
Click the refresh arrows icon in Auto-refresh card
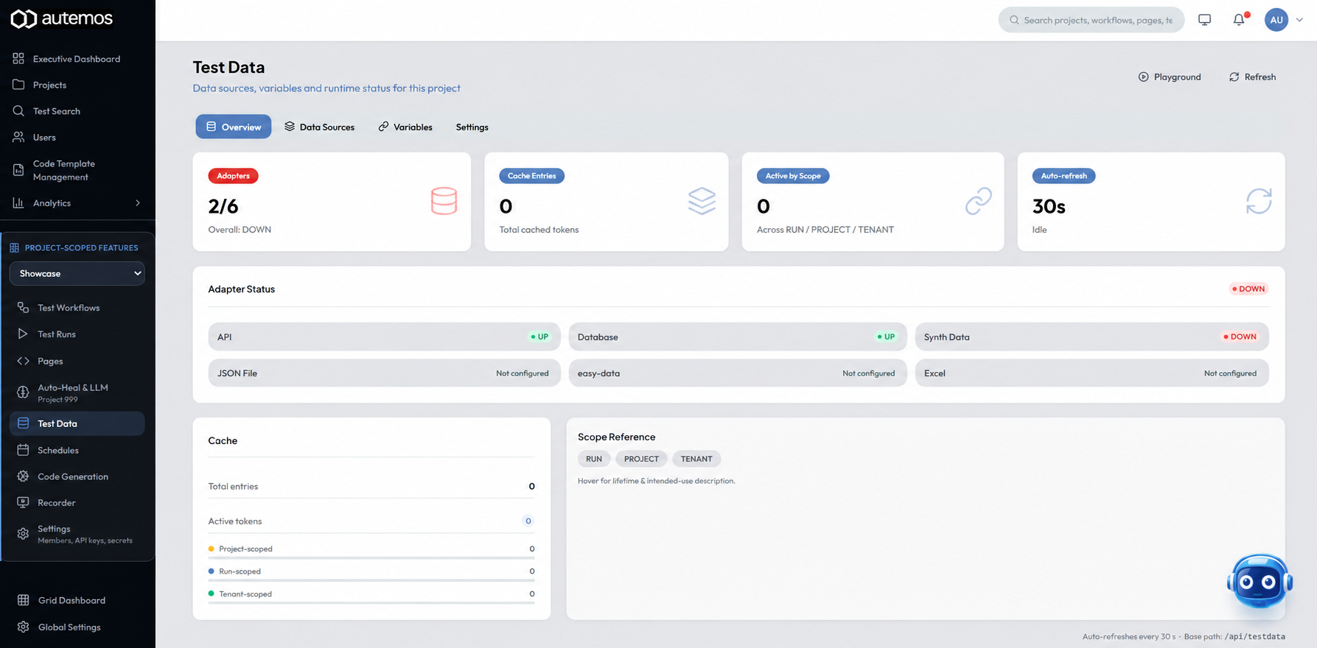click(1259, 201)
